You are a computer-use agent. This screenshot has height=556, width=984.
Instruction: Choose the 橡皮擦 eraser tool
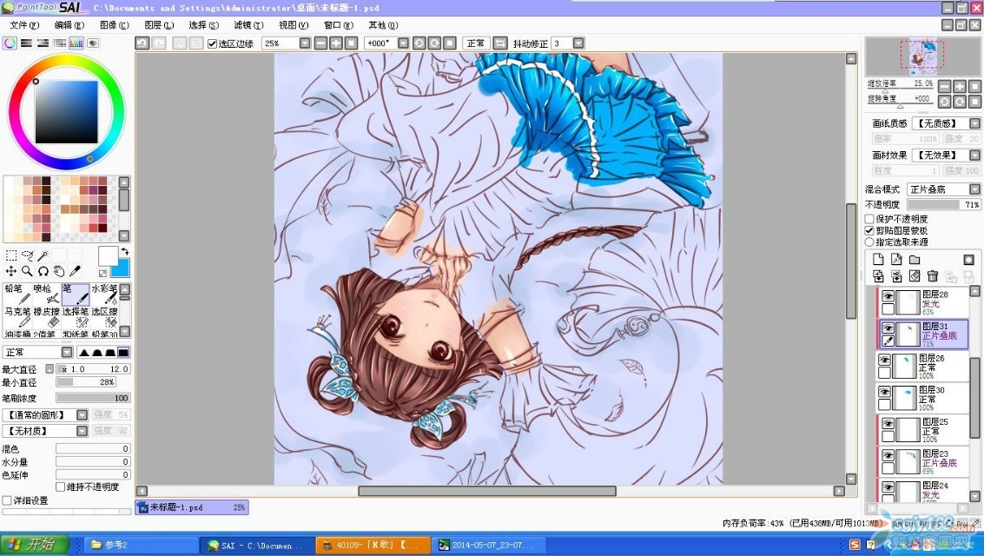click(x=46, y=317)
